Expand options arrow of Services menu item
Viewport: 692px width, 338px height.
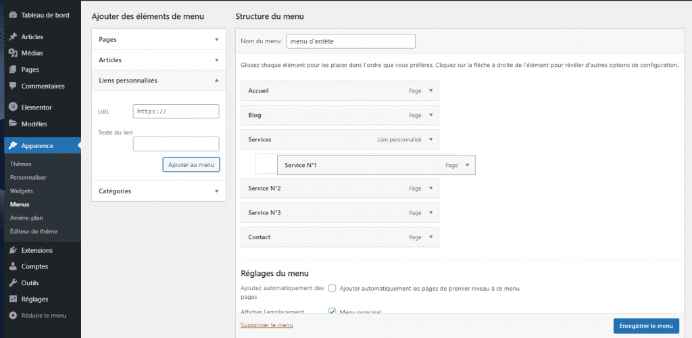click(431, 139)
